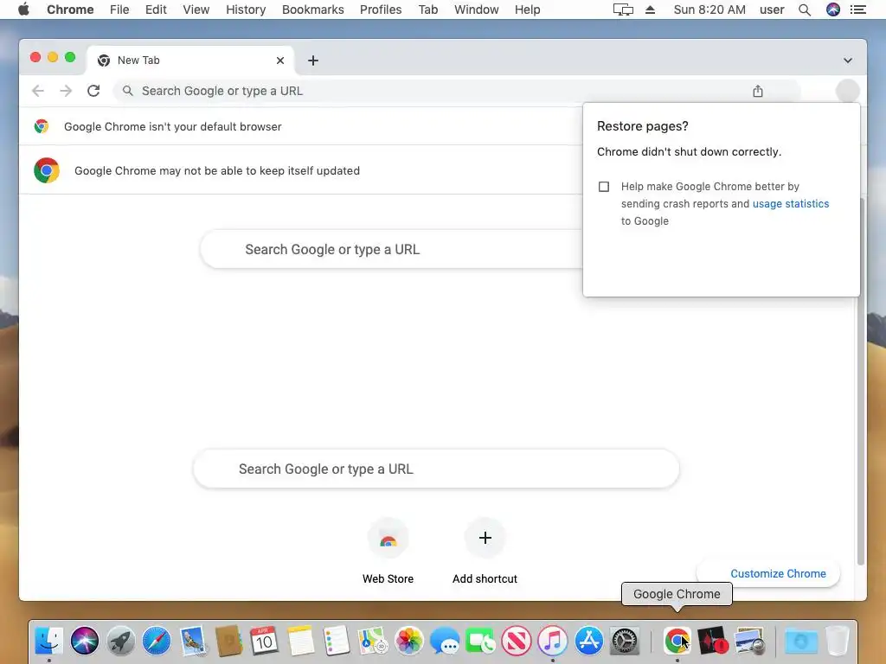Open FaceTime from the dock
Viewport: 886px width, 664px height.
pos(480,641)
